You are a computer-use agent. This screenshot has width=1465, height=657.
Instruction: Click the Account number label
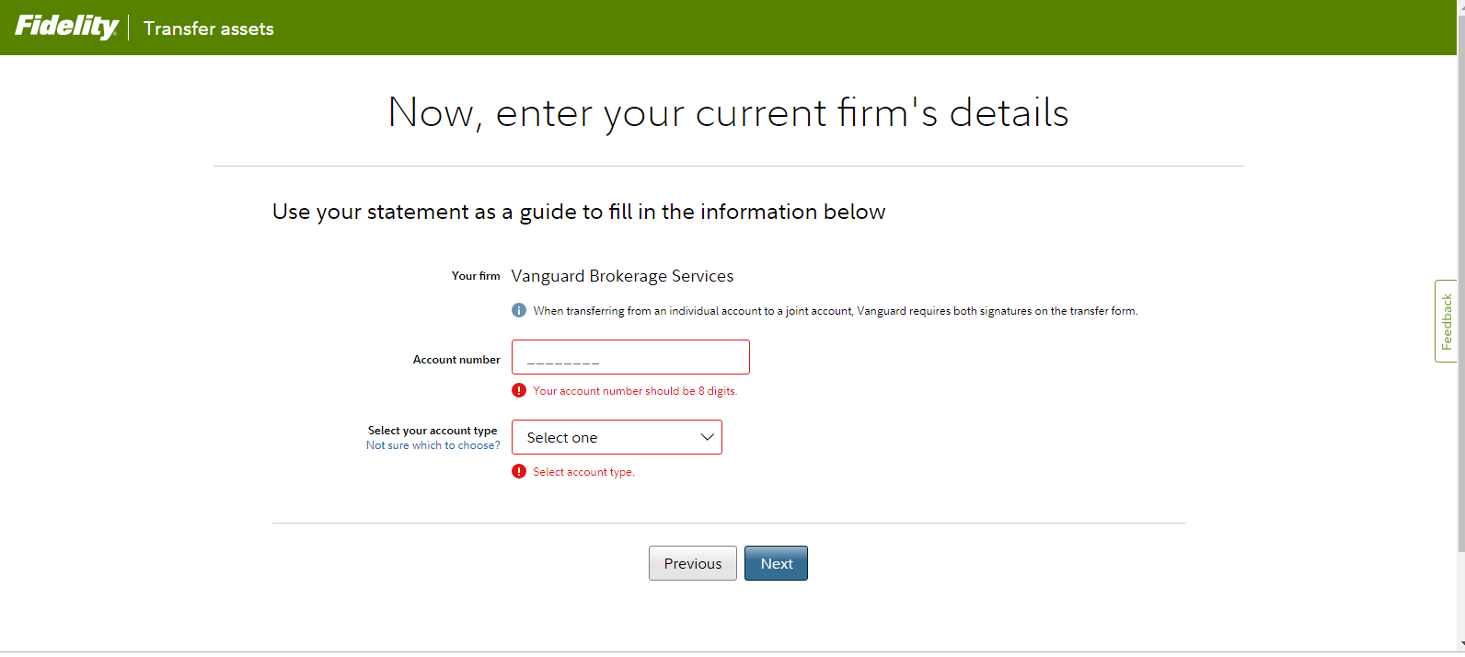456,360
